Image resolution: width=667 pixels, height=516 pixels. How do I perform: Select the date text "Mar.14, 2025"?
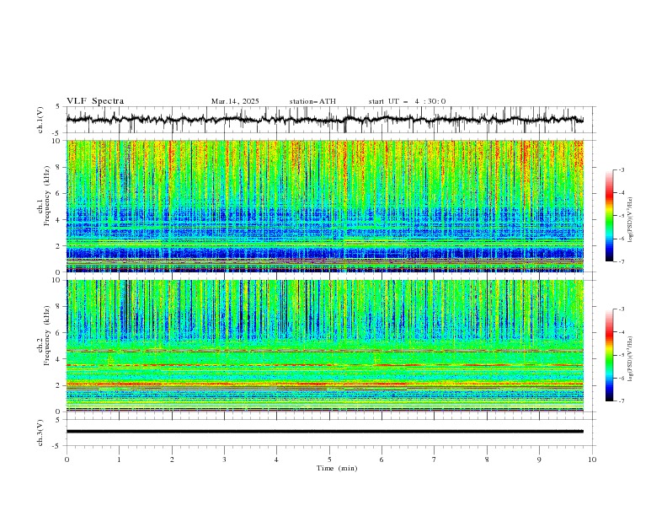click(x=235, y=101)
